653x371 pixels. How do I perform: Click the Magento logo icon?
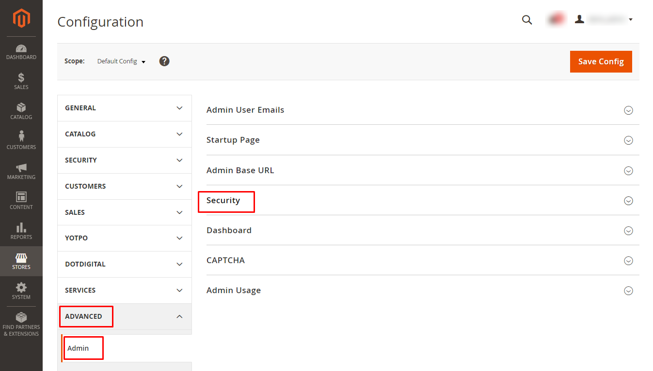coord(21,18)
